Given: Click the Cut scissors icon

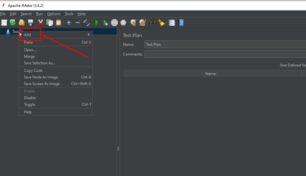Looking at the screenshot, I should click(x=41, y=23).
